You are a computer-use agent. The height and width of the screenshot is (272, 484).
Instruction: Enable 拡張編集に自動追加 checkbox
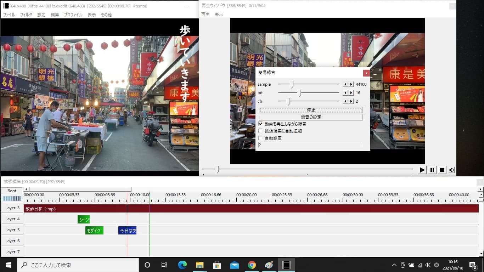point(261,131)
